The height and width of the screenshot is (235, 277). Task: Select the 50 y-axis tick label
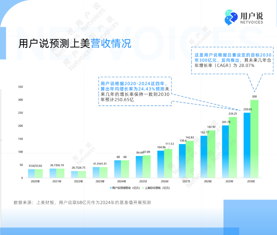click(21, 165)
